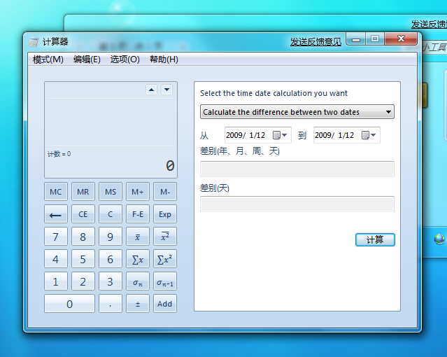Click the number 6 key

click(x=111, y=259)
